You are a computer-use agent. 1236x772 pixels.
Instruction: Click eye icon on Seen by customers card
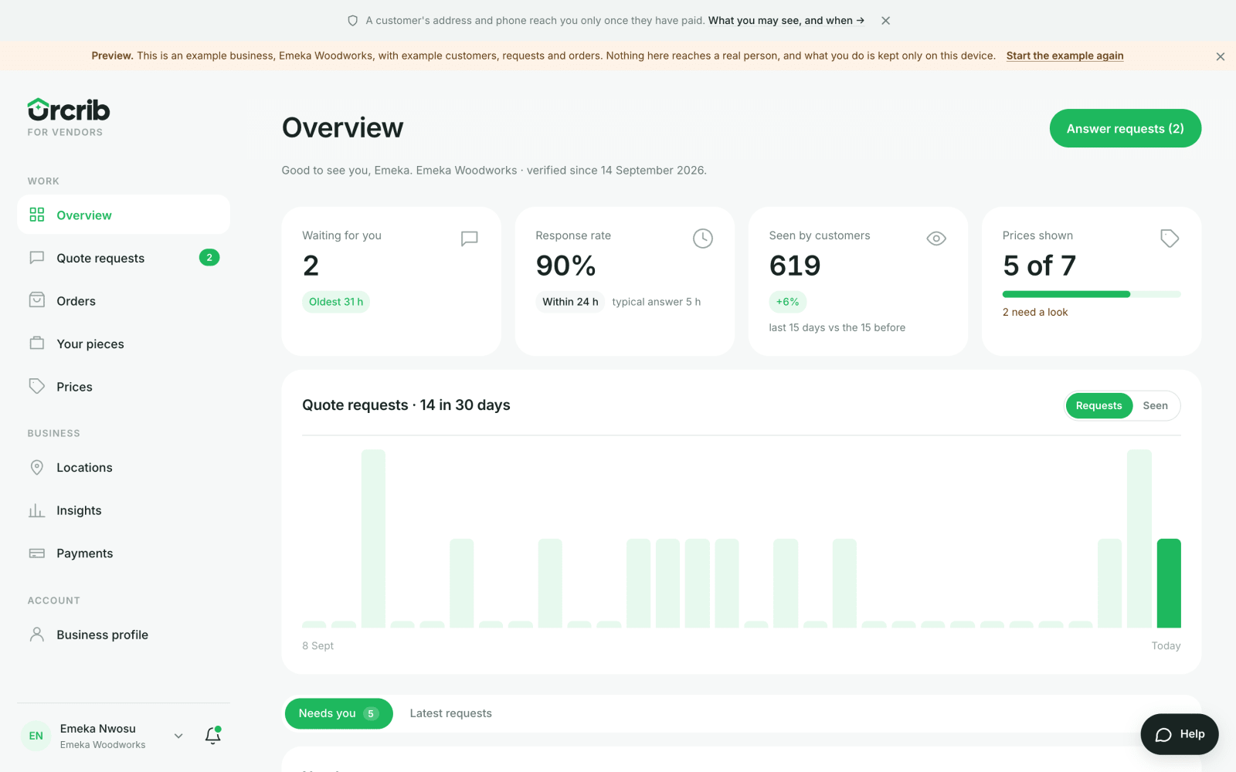tap(936, 239)
